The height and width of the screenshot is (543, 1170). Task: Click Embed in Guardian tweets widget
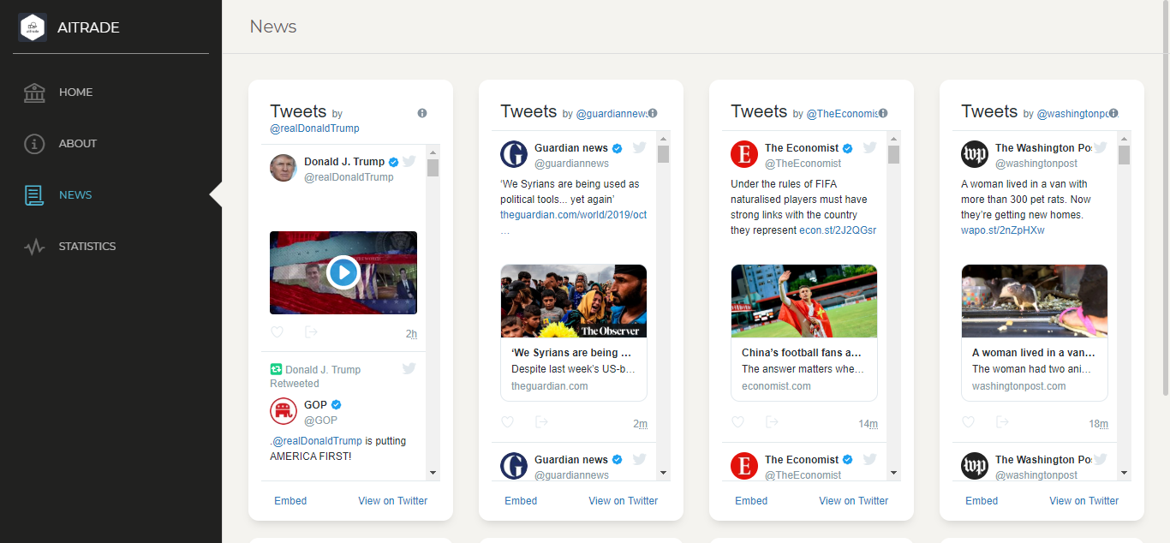point(521,501)
